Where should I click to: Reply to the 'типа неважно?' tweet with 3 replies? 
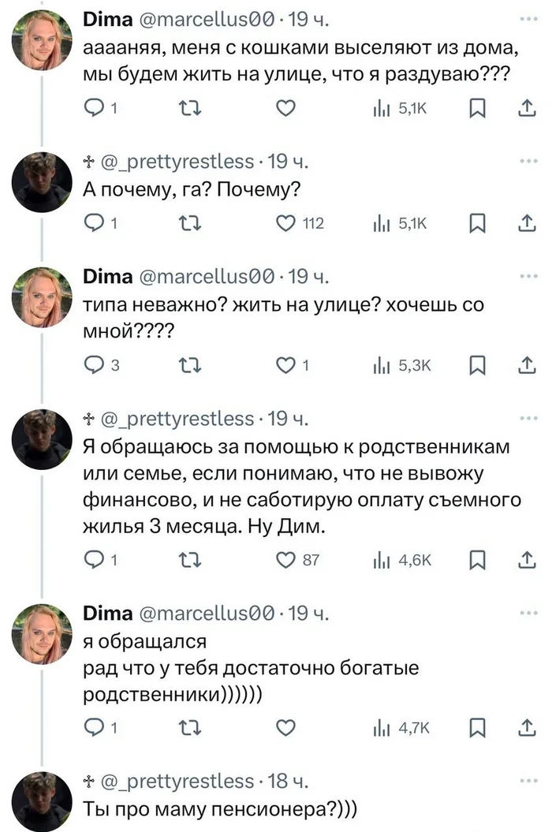click(95, 365)
